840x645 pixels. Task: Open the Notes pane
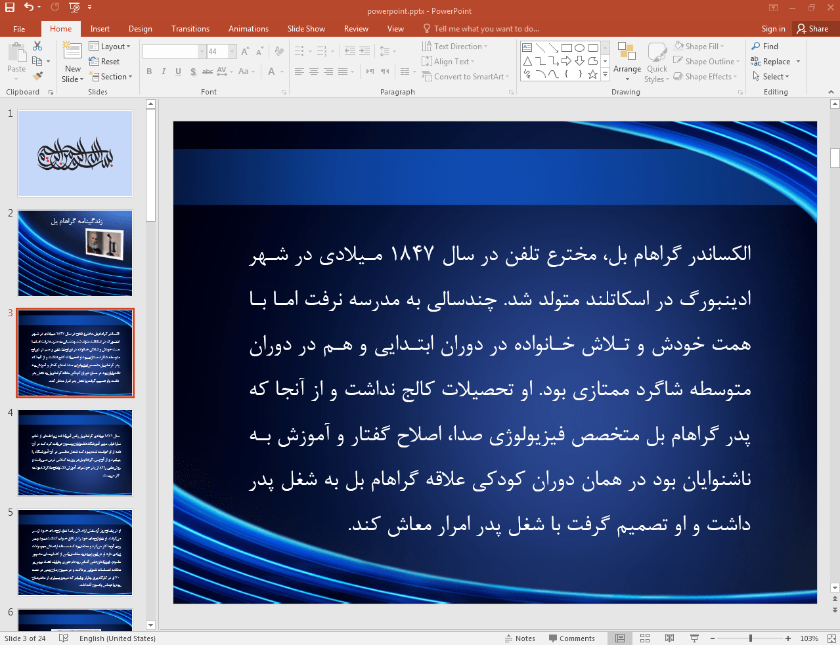point(519,638)
